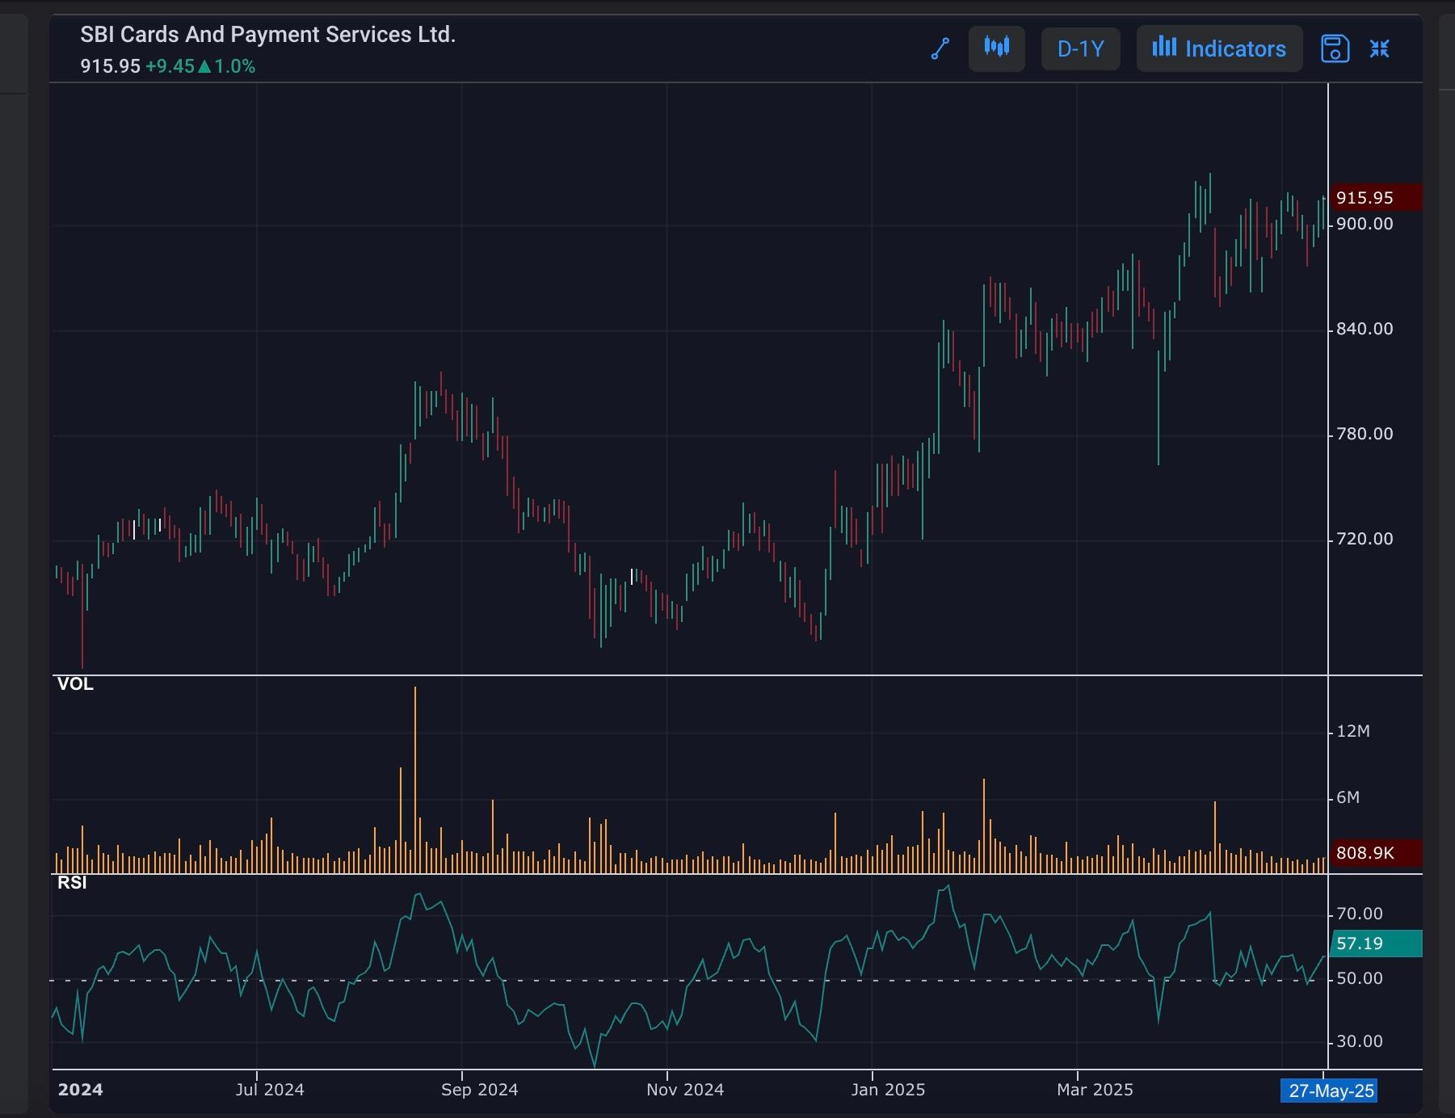This screenshot has height=1118, width=1455.
Task: Click the 915.95 last price under title
Action: (x=111, y=66)
